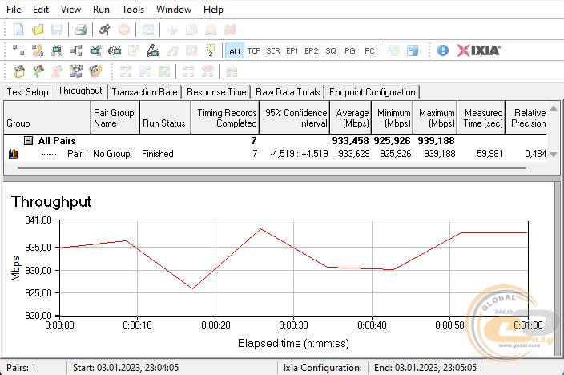Toggle the SQ filter button
This screenshot has width=564, height=375.
331,50
